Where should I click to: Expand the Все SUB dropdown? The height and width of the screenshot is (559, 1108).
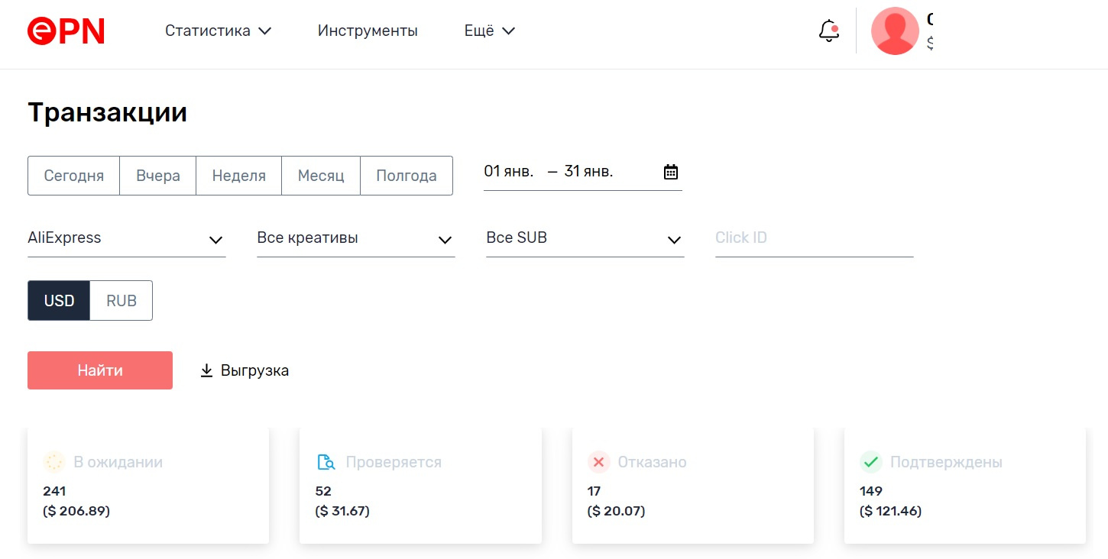pos(585,238)
